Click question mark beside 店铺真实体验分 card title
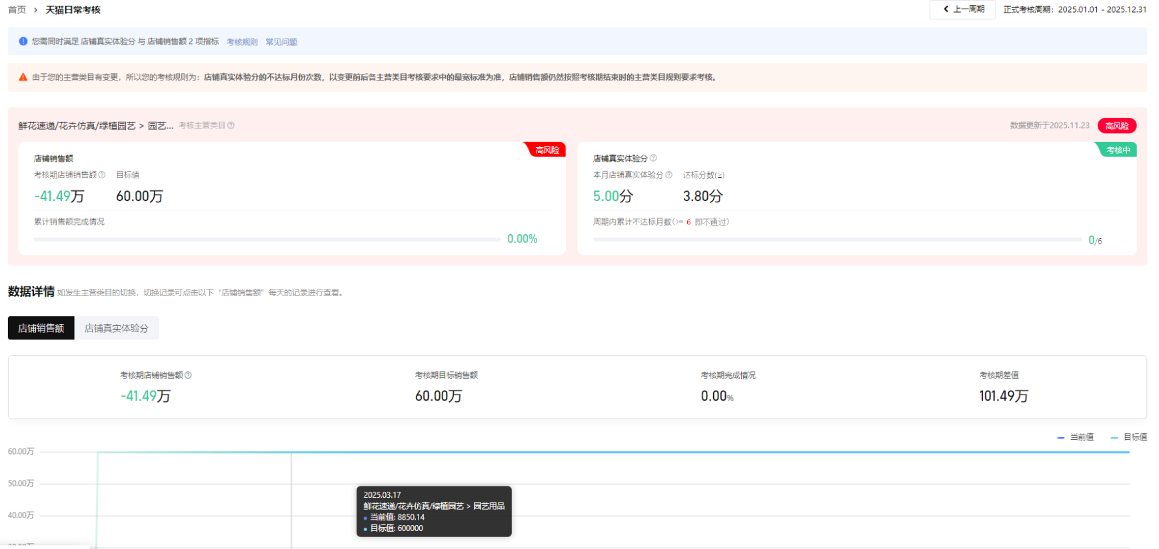 click(653, 158)
